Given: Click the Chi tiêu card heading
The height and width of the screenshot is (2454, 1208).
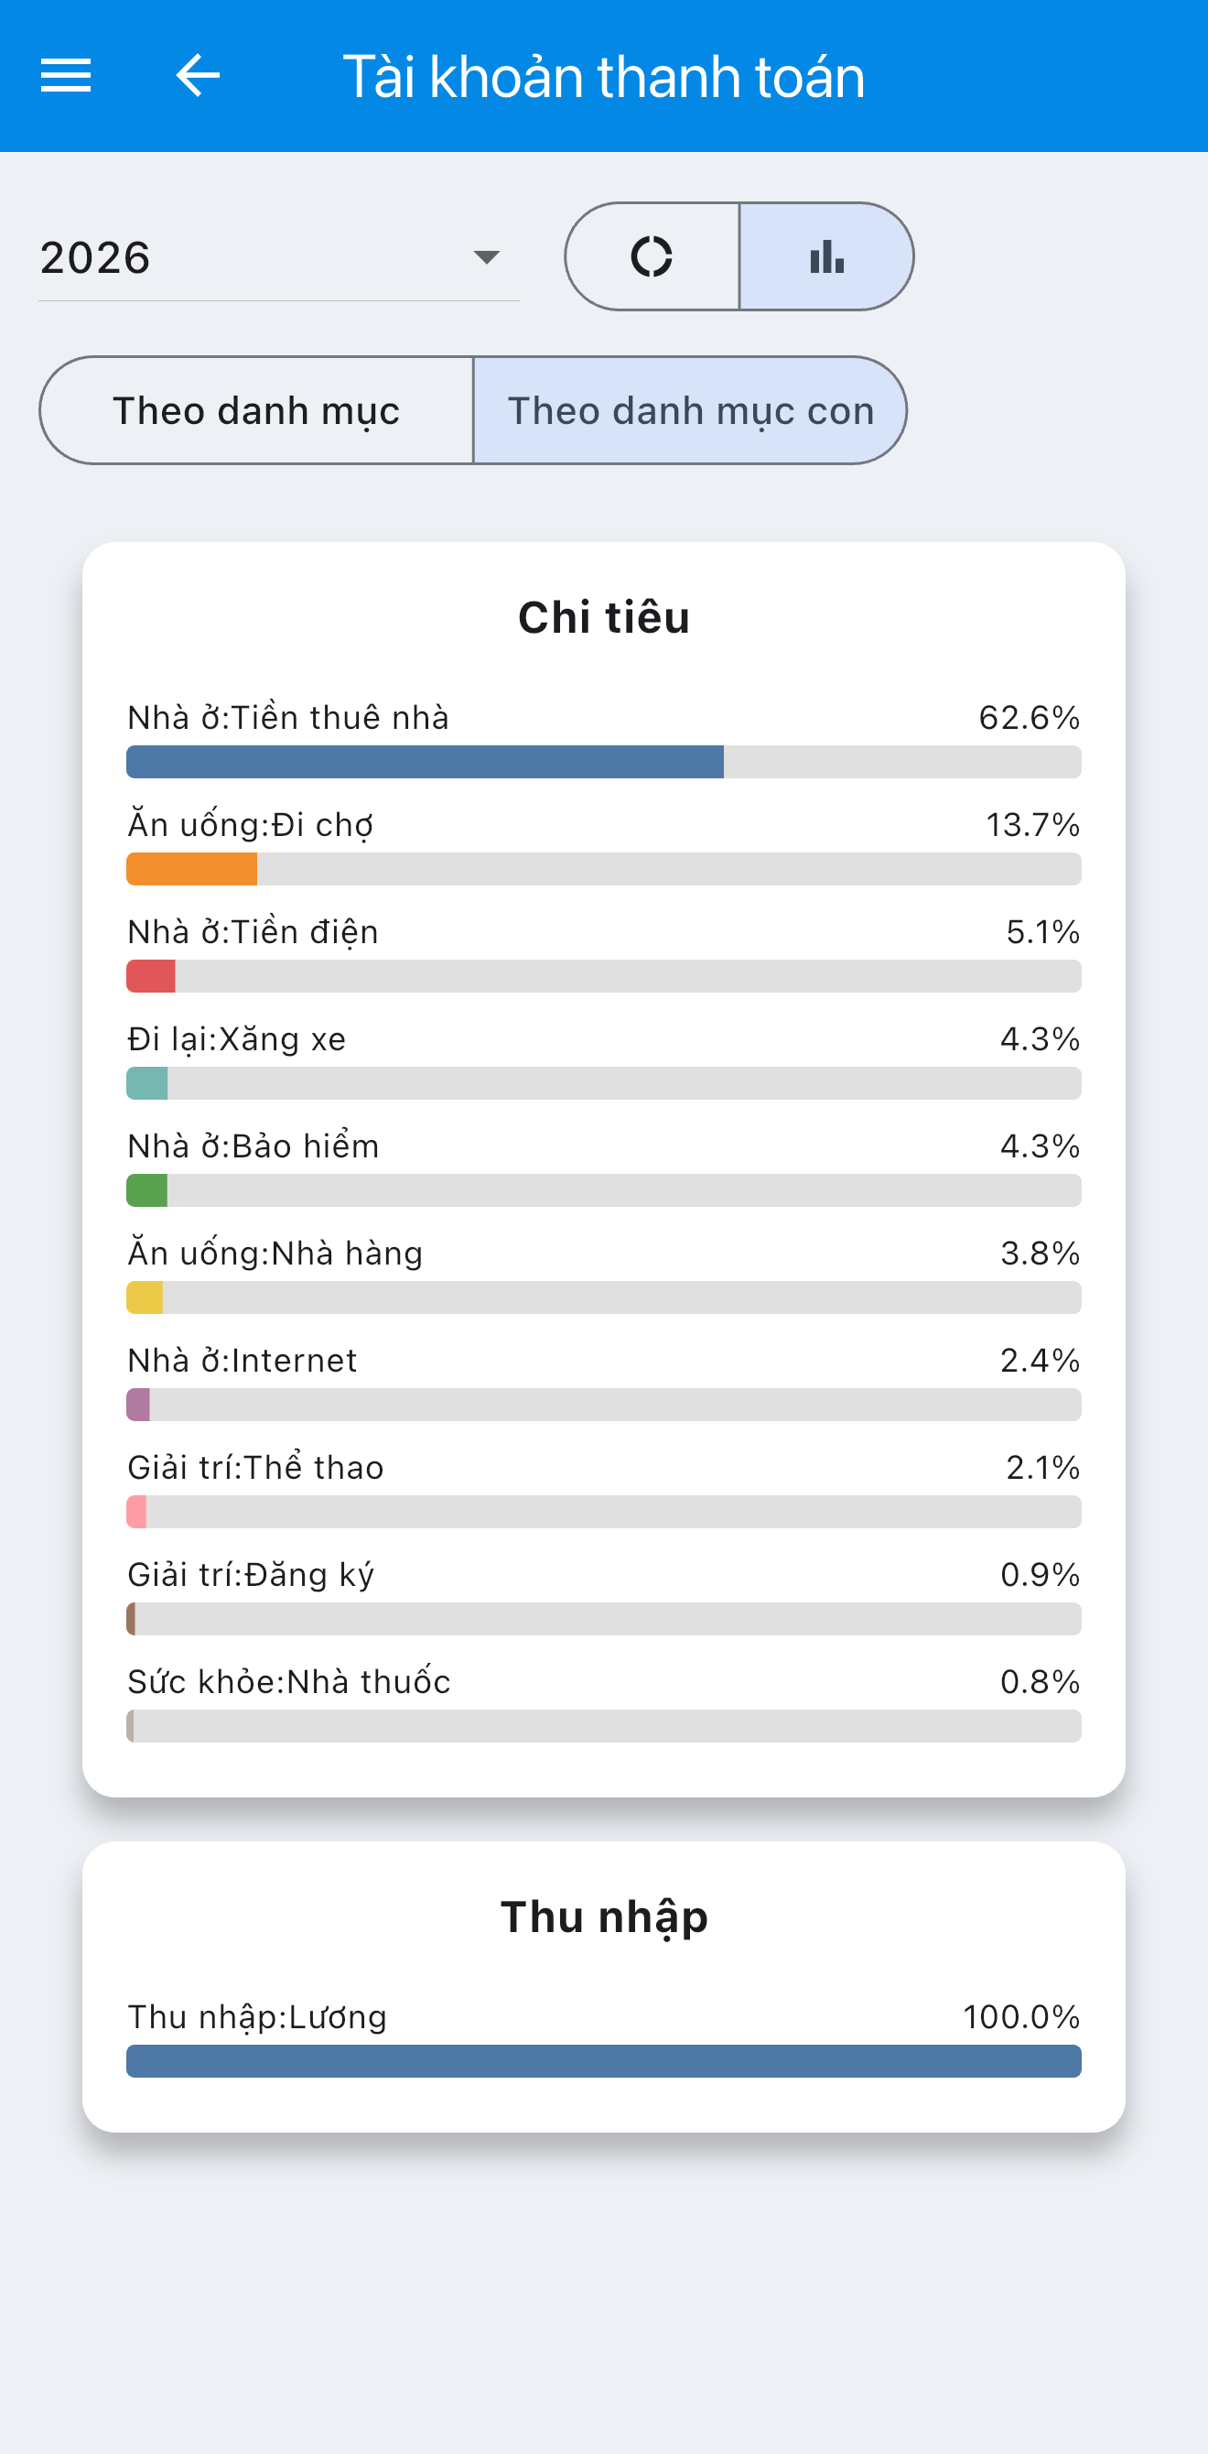Looking at the screenshot, I should pyautogui.click(x=603, y=617).
